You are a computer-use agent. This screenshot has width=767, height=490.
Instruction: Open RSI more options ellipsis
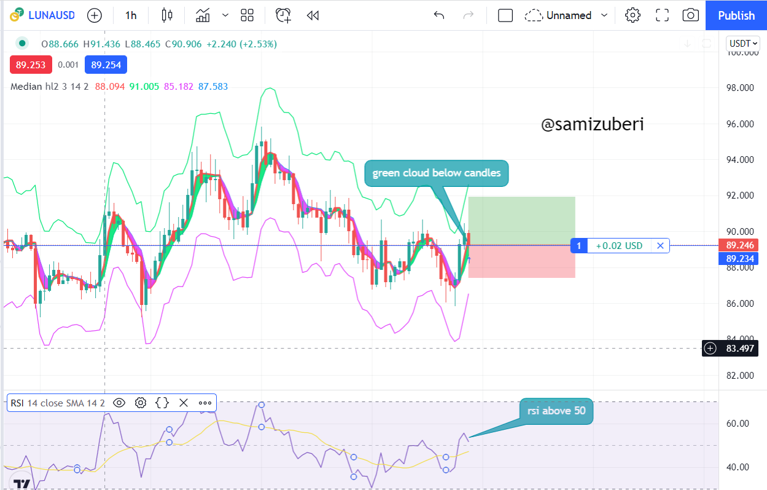pos(204,403)
